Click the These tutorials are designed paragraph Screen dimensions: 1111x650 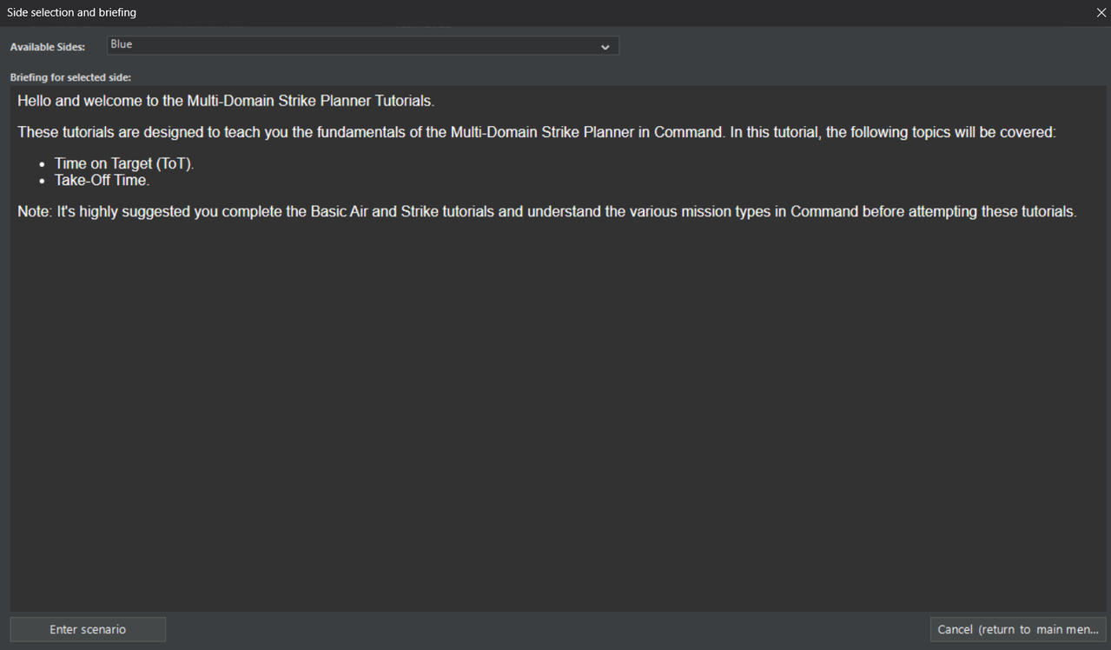click(x=537, y=132)
